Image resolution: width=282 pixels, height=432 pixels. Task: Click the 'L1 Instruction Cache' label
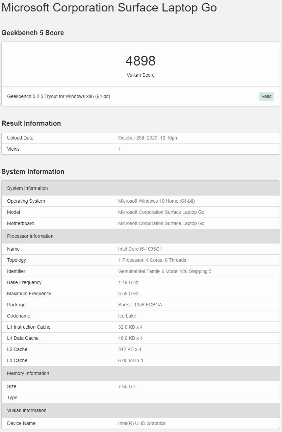point(29,327)
